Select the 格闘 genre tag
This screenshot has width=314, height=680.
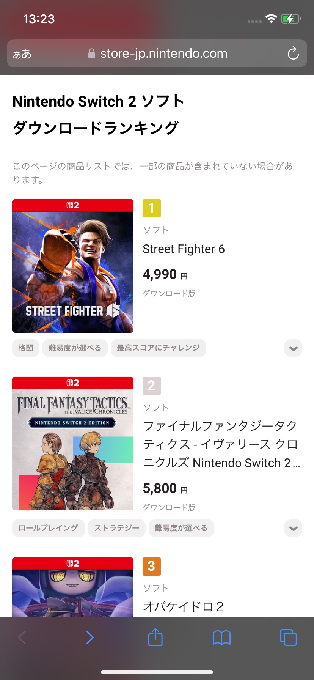[x=26, y=348]
